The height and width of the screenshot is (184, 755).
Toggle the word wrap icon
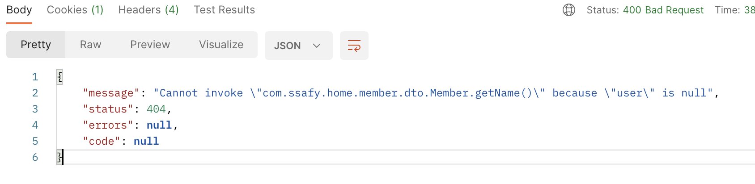354,46
